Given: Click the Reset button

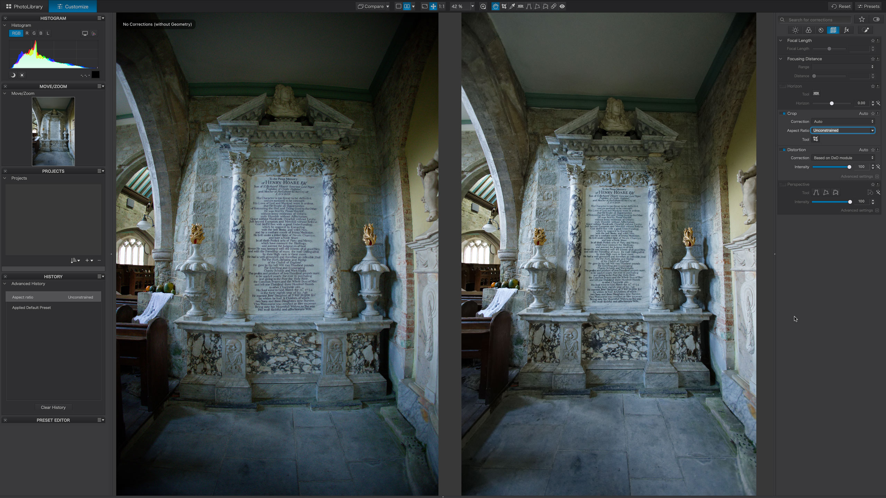Looking at the screenshot, I should click(x=841, y=6).
